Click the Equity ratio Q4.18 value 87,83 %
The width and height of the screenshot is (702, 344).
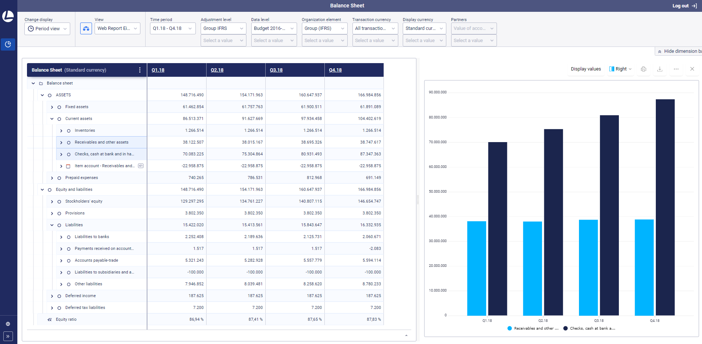[374, 320]
